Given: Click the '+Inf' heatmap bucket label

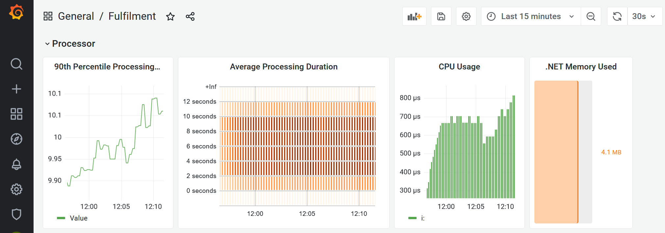Looking at the screenshot, I should pyautogui.click(x=211, y=87).
